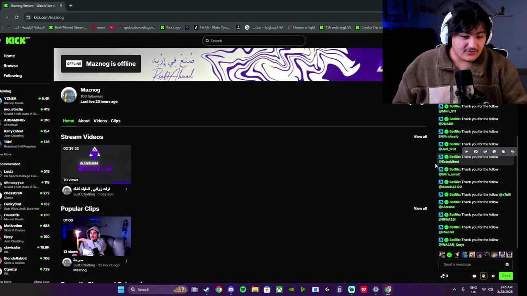Click the green Chat send button
Image resolution: width=527 pixels, height=296 pixels.
(506, 276)
